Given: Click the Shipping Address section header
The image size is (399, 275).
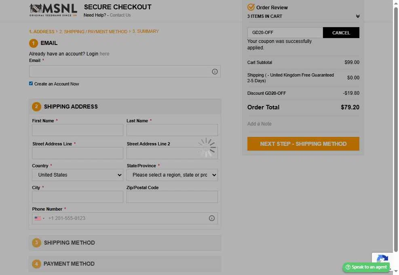Looking at the screenshot, I should click(125, 107).
